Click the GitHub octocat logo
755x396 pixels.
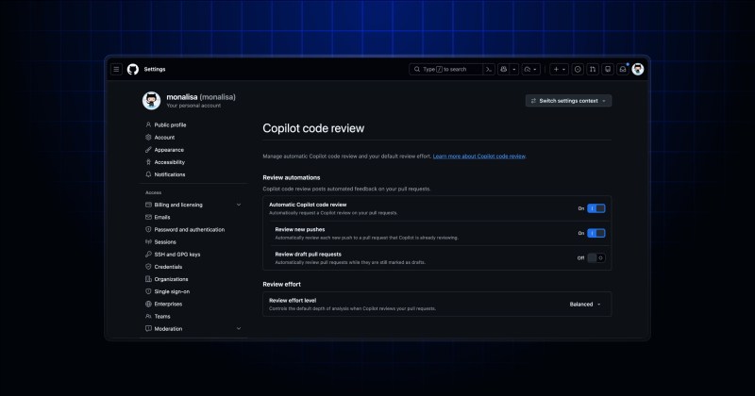click(x=133, y=69)
